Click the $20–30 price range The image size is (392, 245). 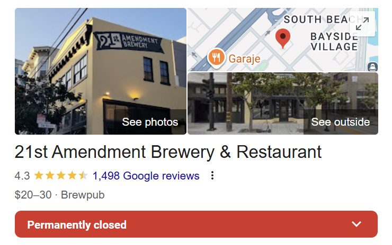pyautogui.click(x=33, y=195)
